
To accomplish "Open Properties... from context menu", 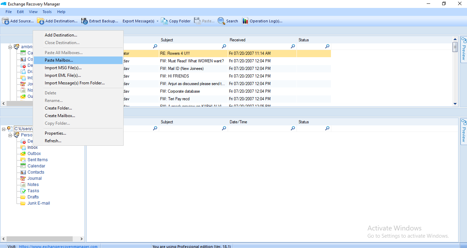I will (78, 133).
